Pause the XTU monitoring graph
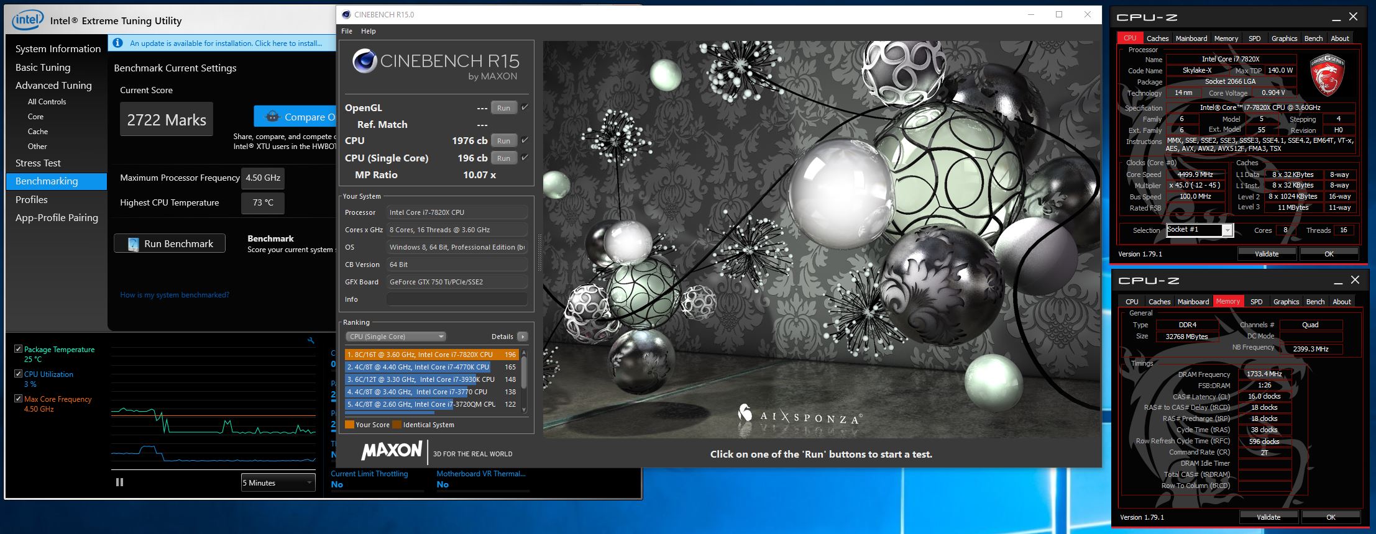 point(119,482)
